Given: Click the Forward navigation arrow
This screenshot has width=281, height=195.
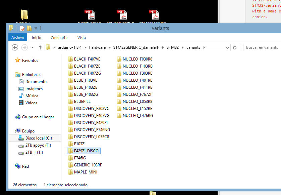Looking at the screenshot, I should click(x=24, y=47).
